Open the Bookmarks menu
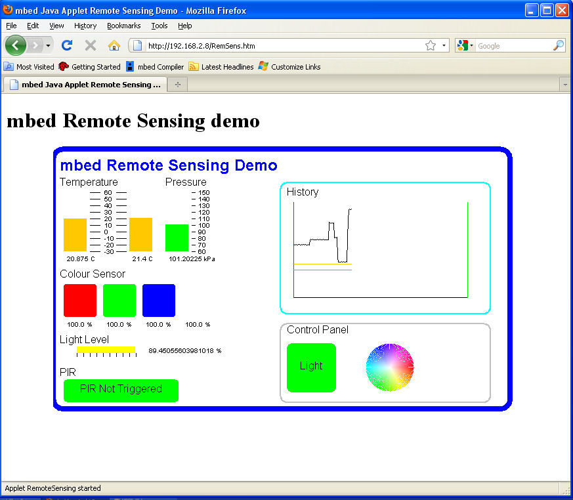Screen dimensions: 573x500 tap(123, 26)
